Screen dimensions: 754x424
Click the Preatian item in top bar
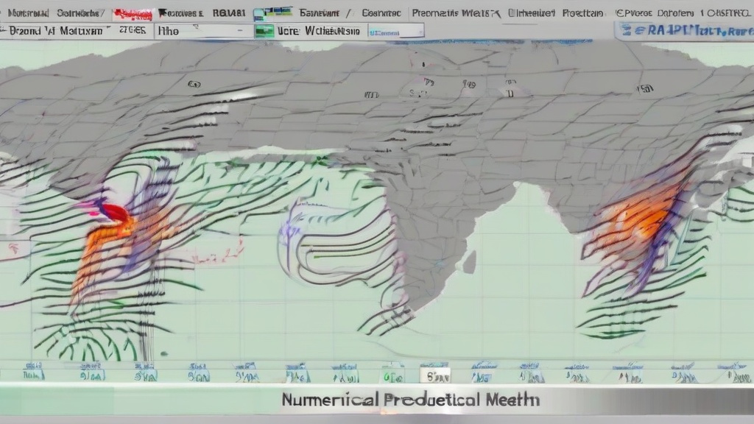(582, 13)
